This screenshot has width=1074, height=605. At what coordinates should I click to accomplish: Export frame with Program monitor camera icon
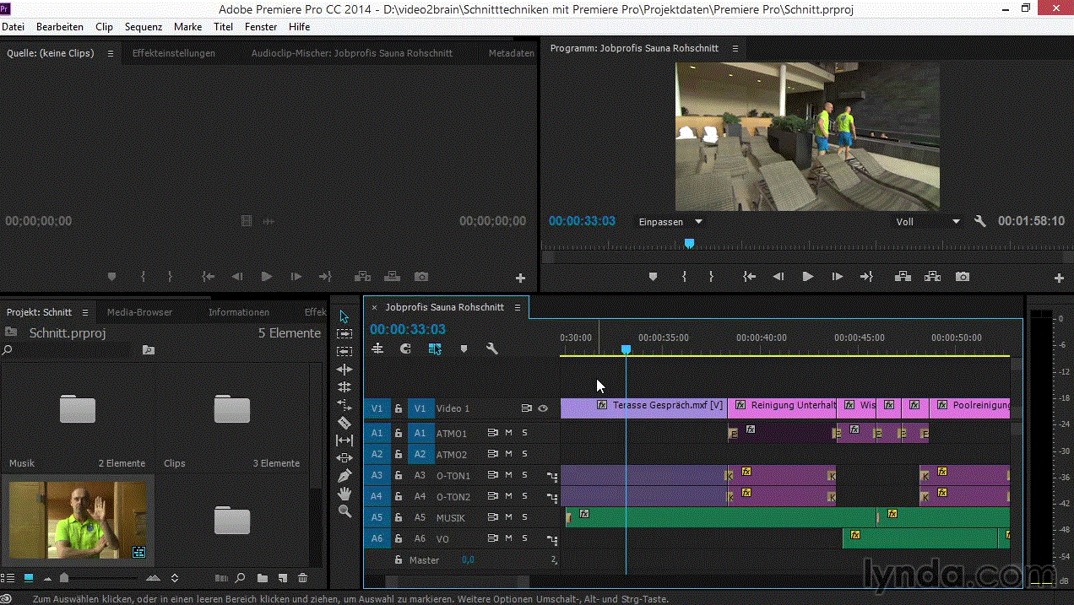pos(962,277)
